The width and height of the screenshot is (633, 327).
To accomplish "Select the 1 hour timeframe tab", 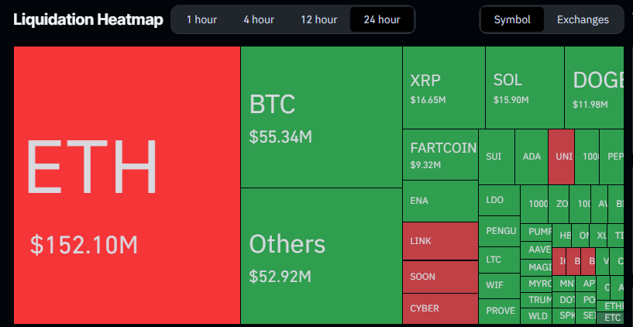I will (x=201, y=19).
